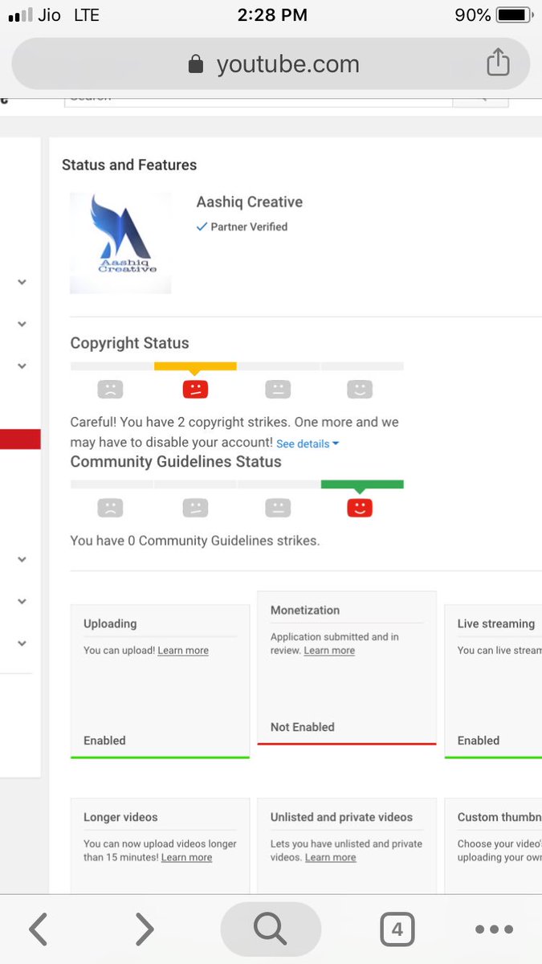Click the green segment of community status bar
The width and height of the screenshot is (542, 964).
click(x=362, y=484)
